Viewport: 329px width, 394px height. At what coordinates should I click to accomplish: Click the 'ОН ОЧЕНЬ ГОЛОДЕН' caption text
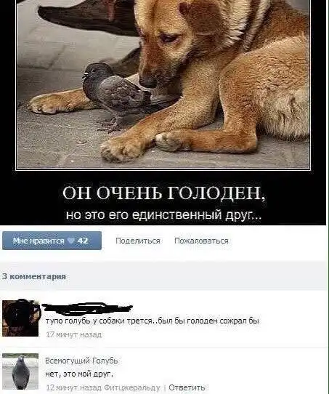click(163, 193)
